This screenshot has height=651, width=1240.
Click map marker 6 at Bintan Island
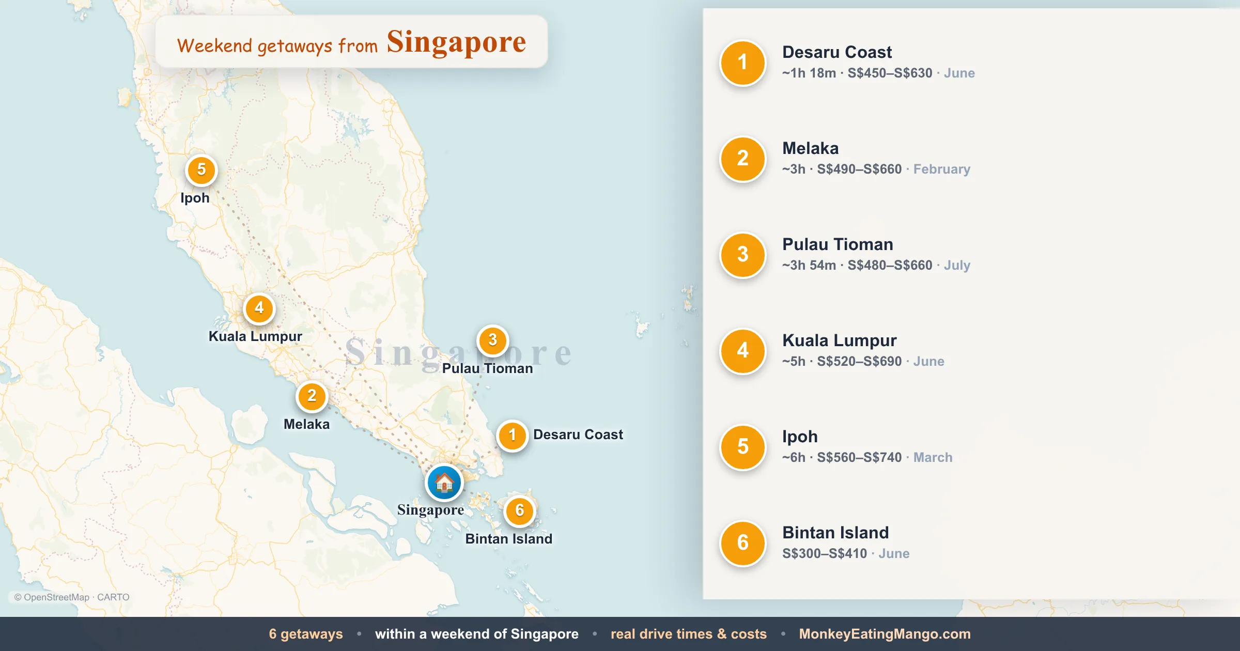(519, 511)
